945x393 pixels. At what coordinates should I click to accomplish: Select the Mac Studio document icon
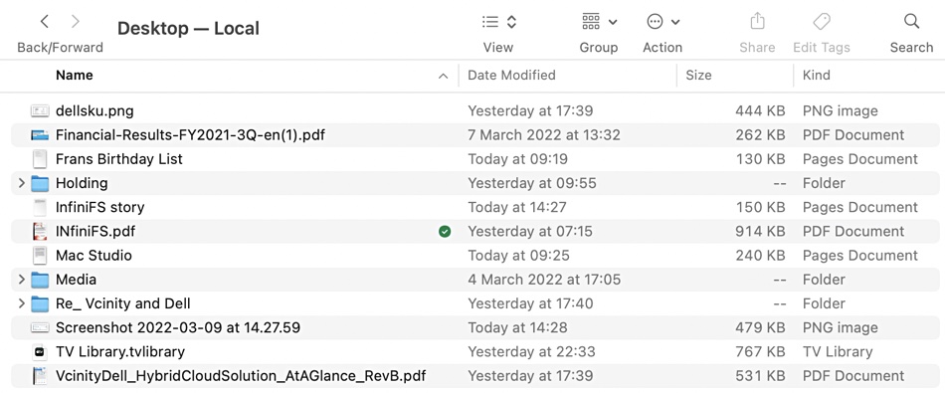point(40,256)
